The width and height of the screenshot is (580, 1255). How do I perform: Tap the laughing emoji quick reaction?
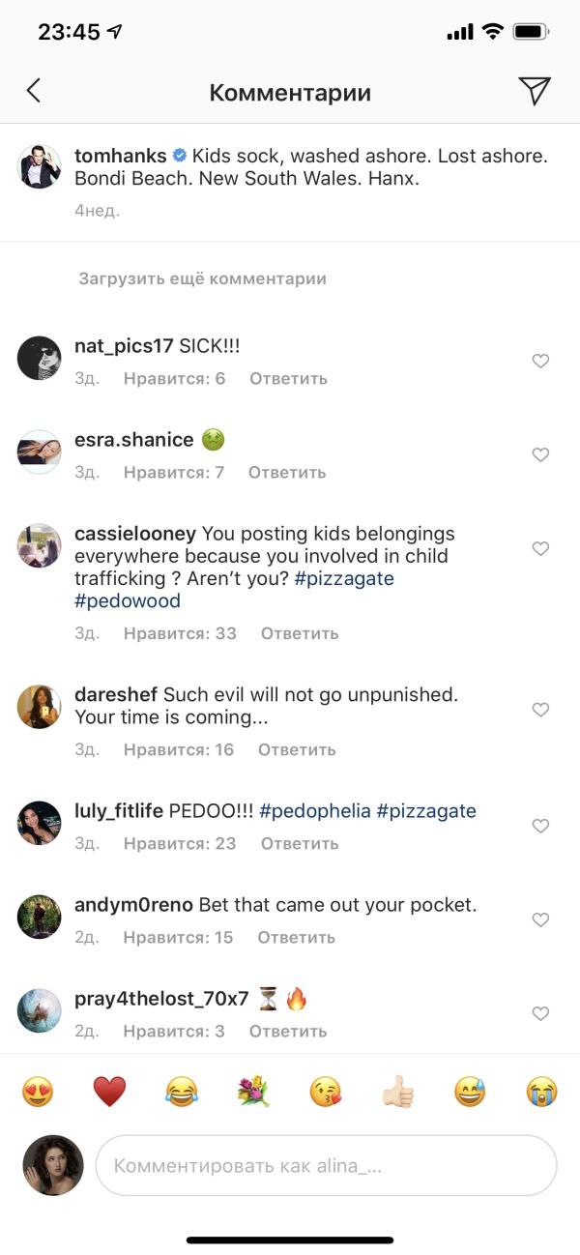[x=182, y=1089]
